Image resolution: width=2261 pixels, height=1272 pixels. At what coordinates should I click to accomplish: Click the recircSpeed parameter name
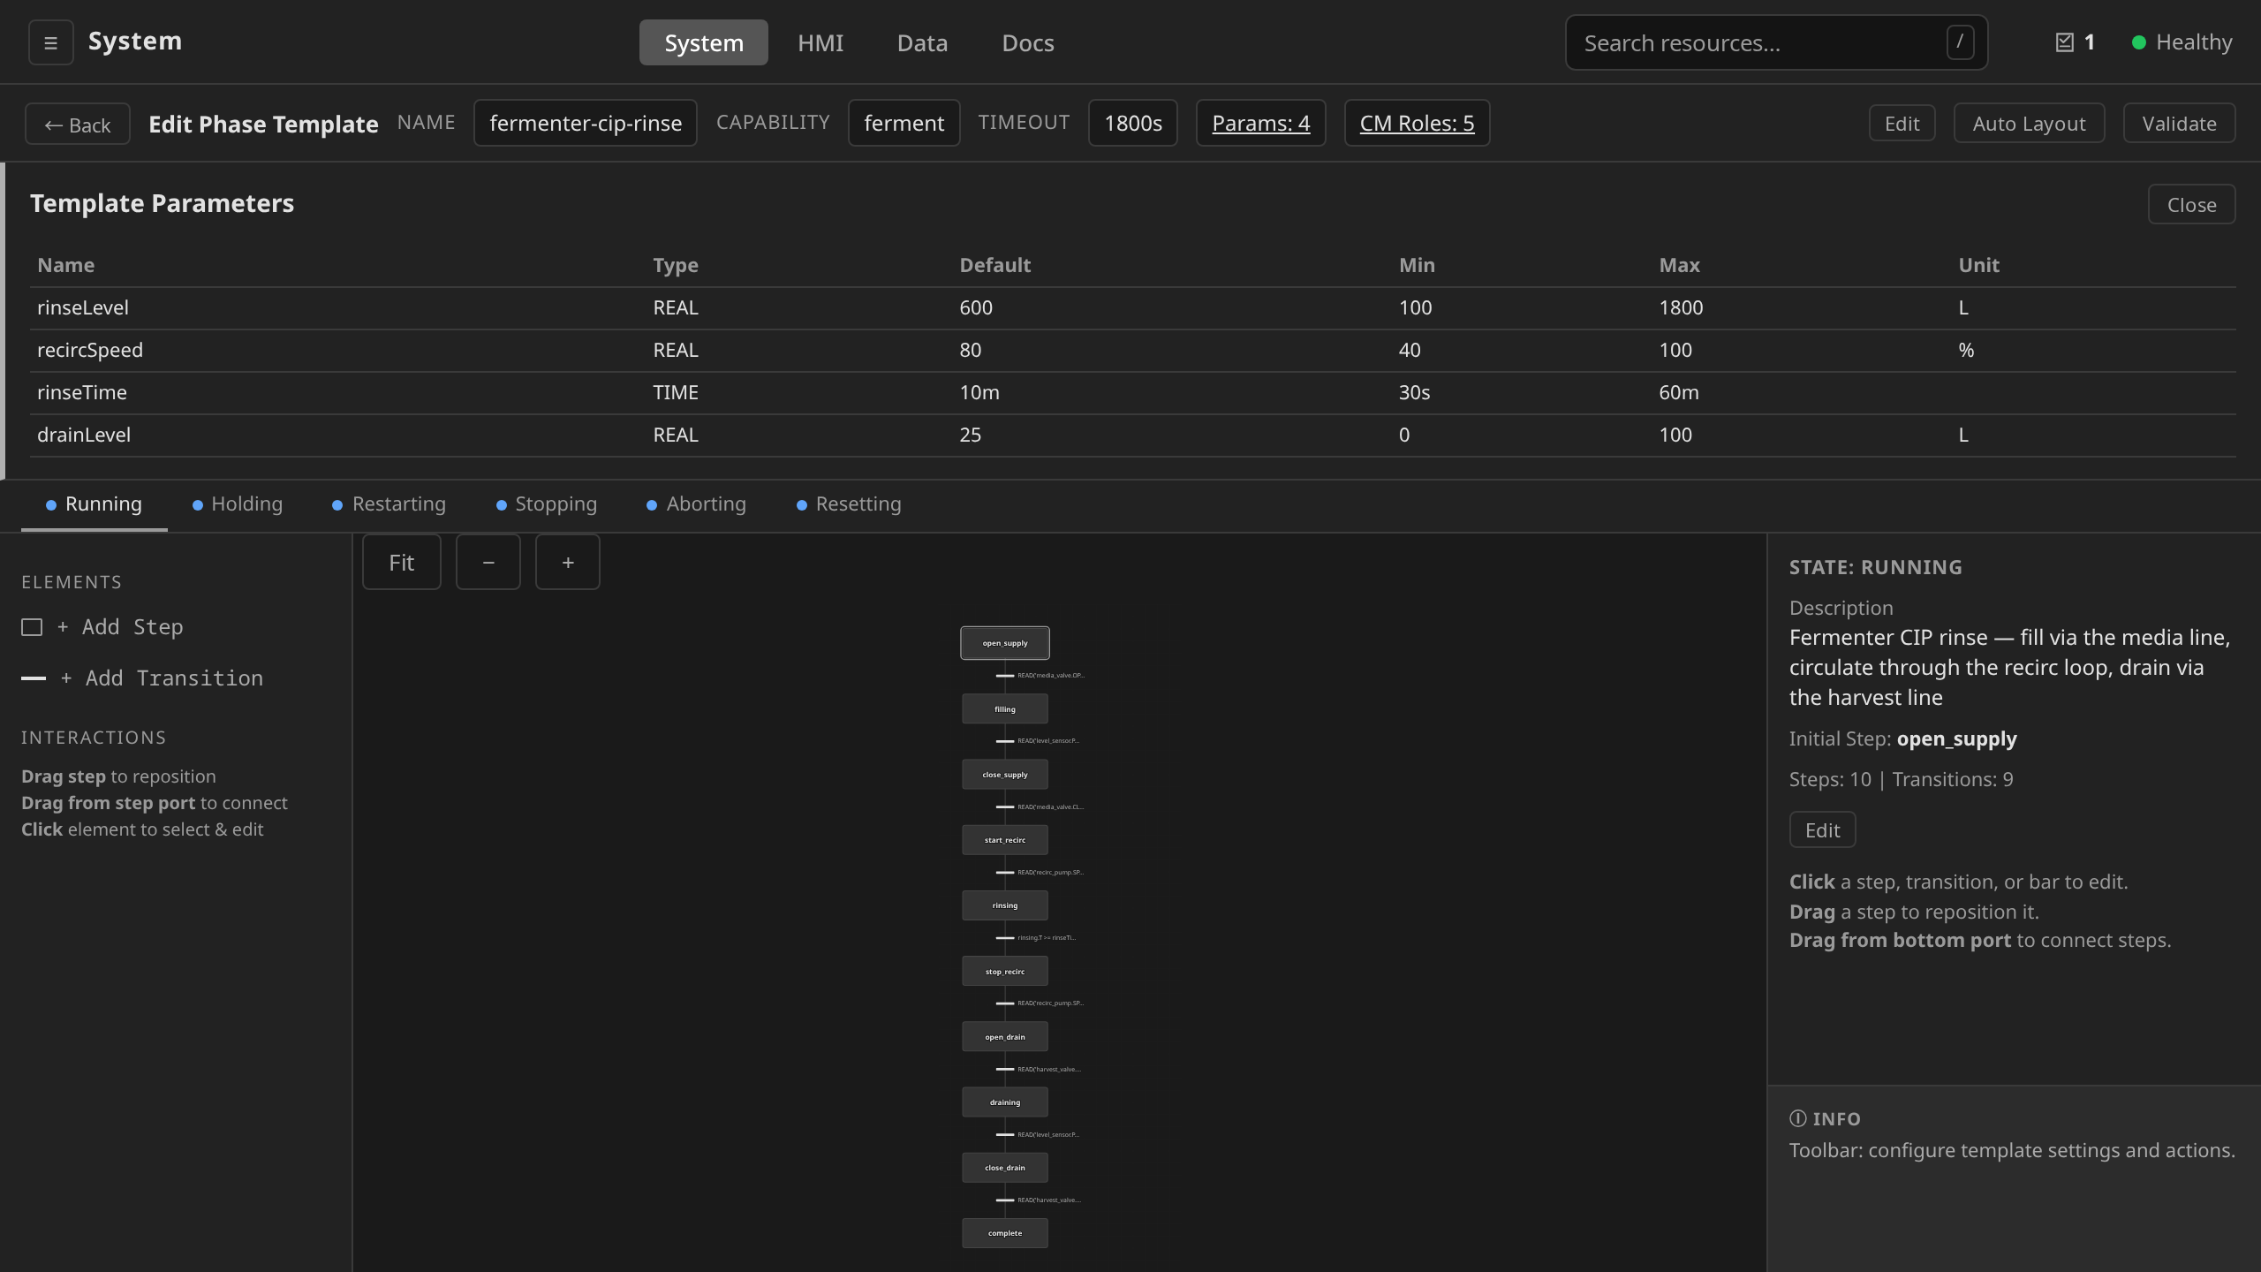(90, 350)
